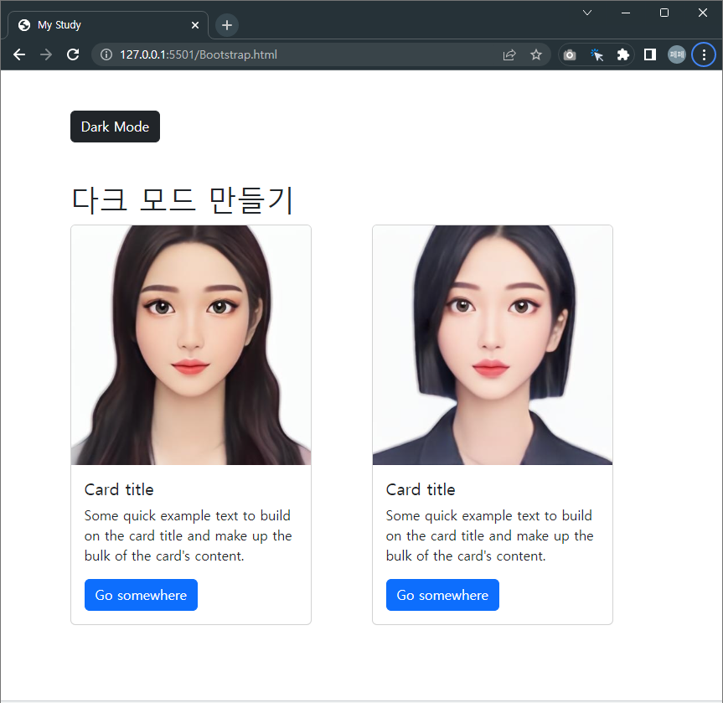723x703 pixels.
Task: Open the tab search chevron
Action: click(x=586, y=13)
